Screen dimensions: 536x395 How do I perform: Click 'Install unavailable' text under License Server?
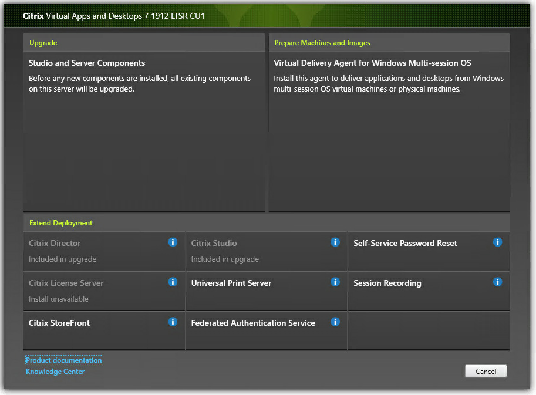(x=59, y=299)
